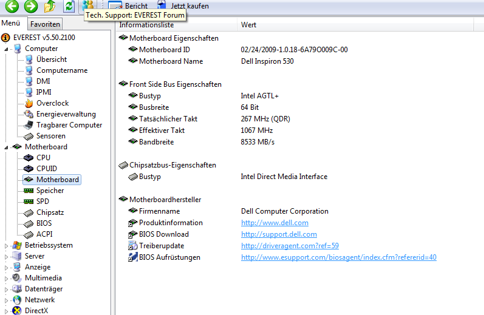Open the IPMI page icon
This screenshot has width=484, height=315.
click(x=29, y=92)
